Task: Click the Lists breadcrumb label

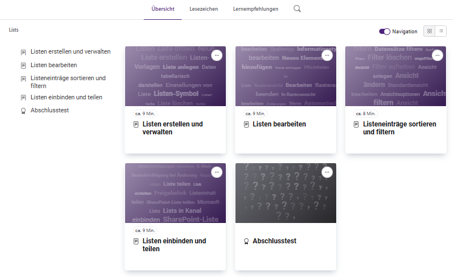Action: [x=14, y=30]
